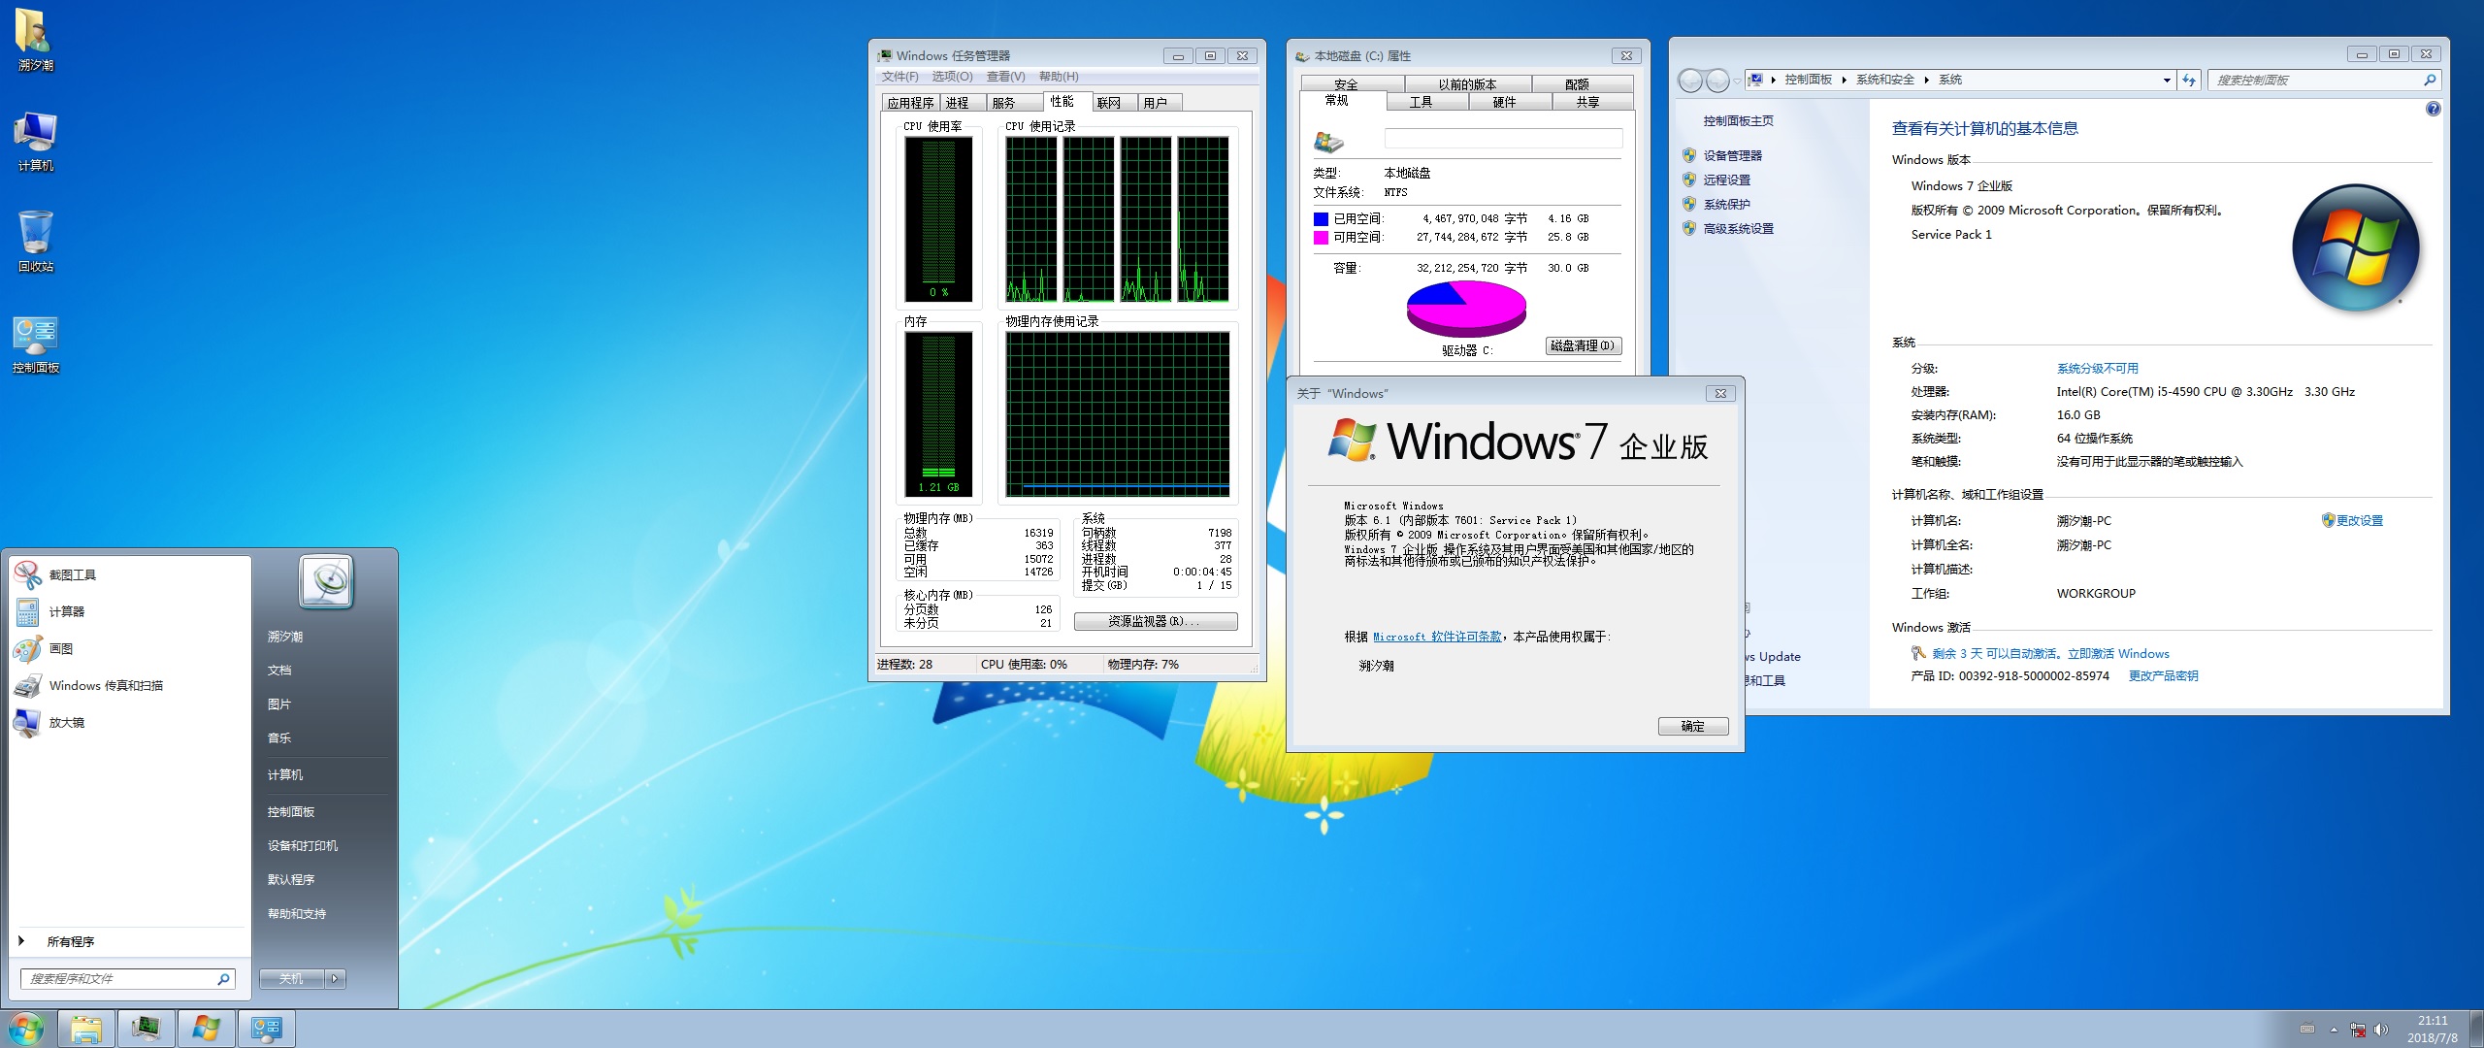Image resolution: width=2484 pixels, height=1048 pixels.
Task: Expand 所有程序 in Start menu
Action: 130,941
